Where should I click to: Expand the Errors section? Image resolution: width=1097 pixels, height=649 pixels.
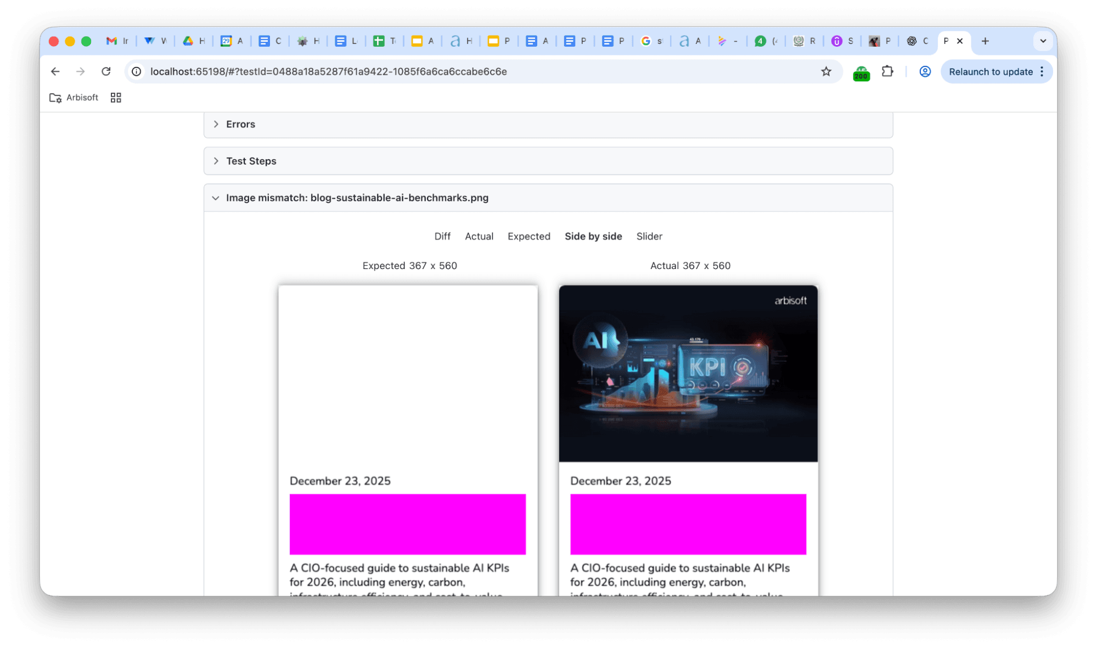240,124
